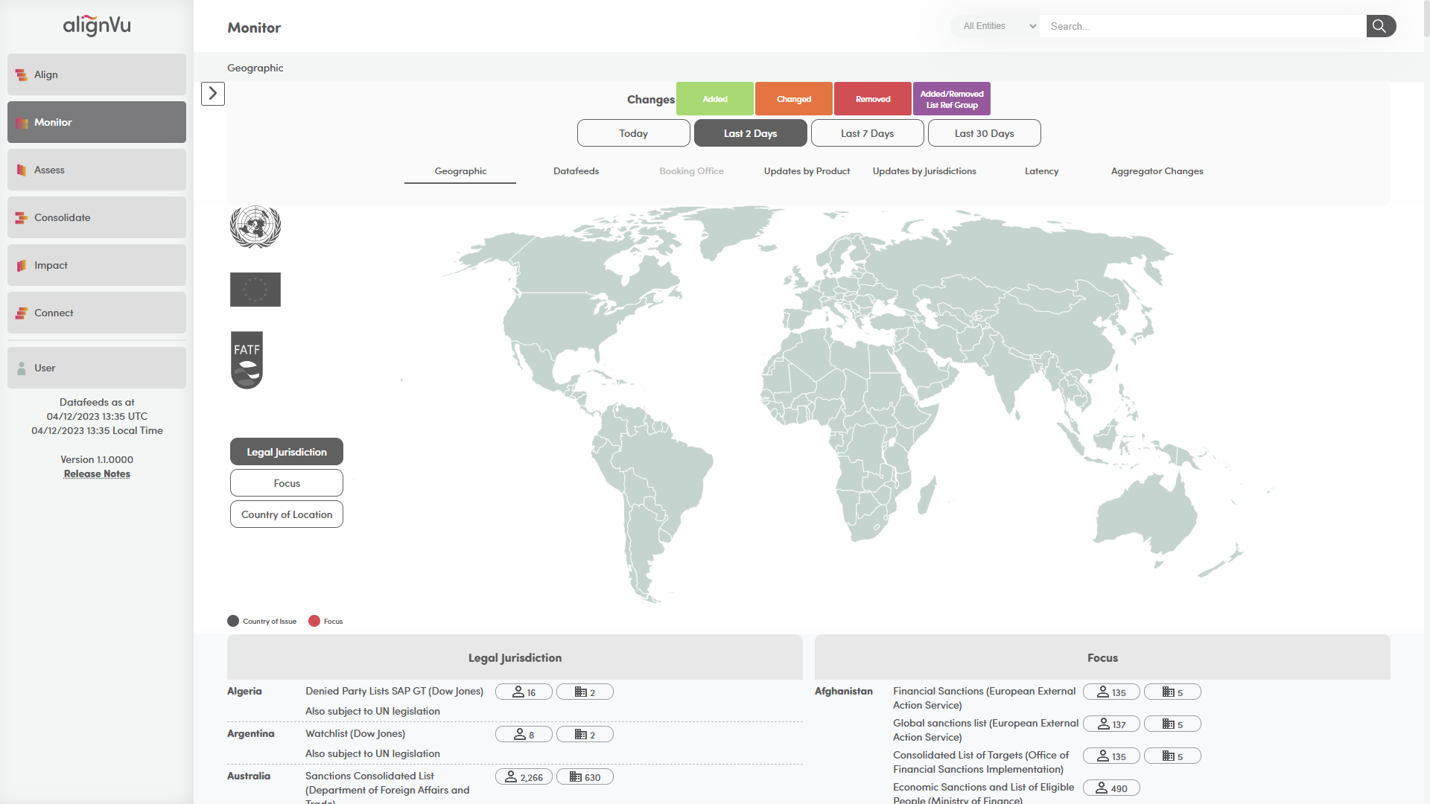Click the Australia row label

click(249, 776)
